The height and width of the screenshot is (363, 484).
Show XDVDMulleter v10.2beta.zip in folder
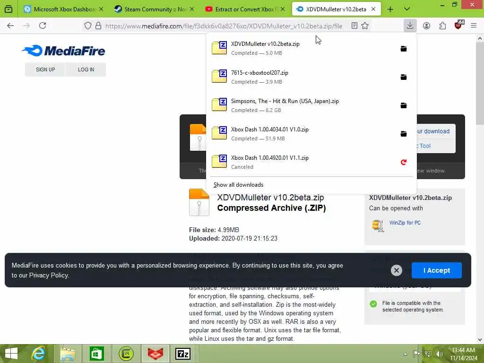pos(404,49)
